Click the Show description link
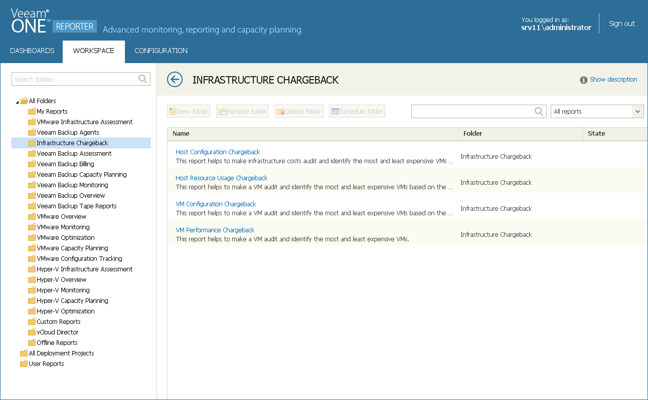 click(x=613, y=79)
